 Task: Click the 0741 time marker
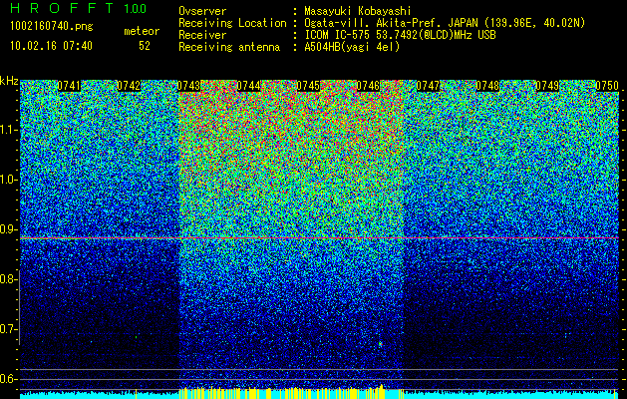[x=69, y=86]
